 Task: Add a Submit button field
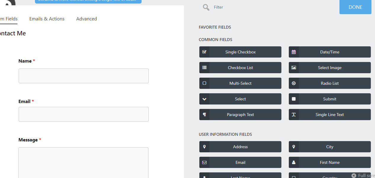pos(330,99)
